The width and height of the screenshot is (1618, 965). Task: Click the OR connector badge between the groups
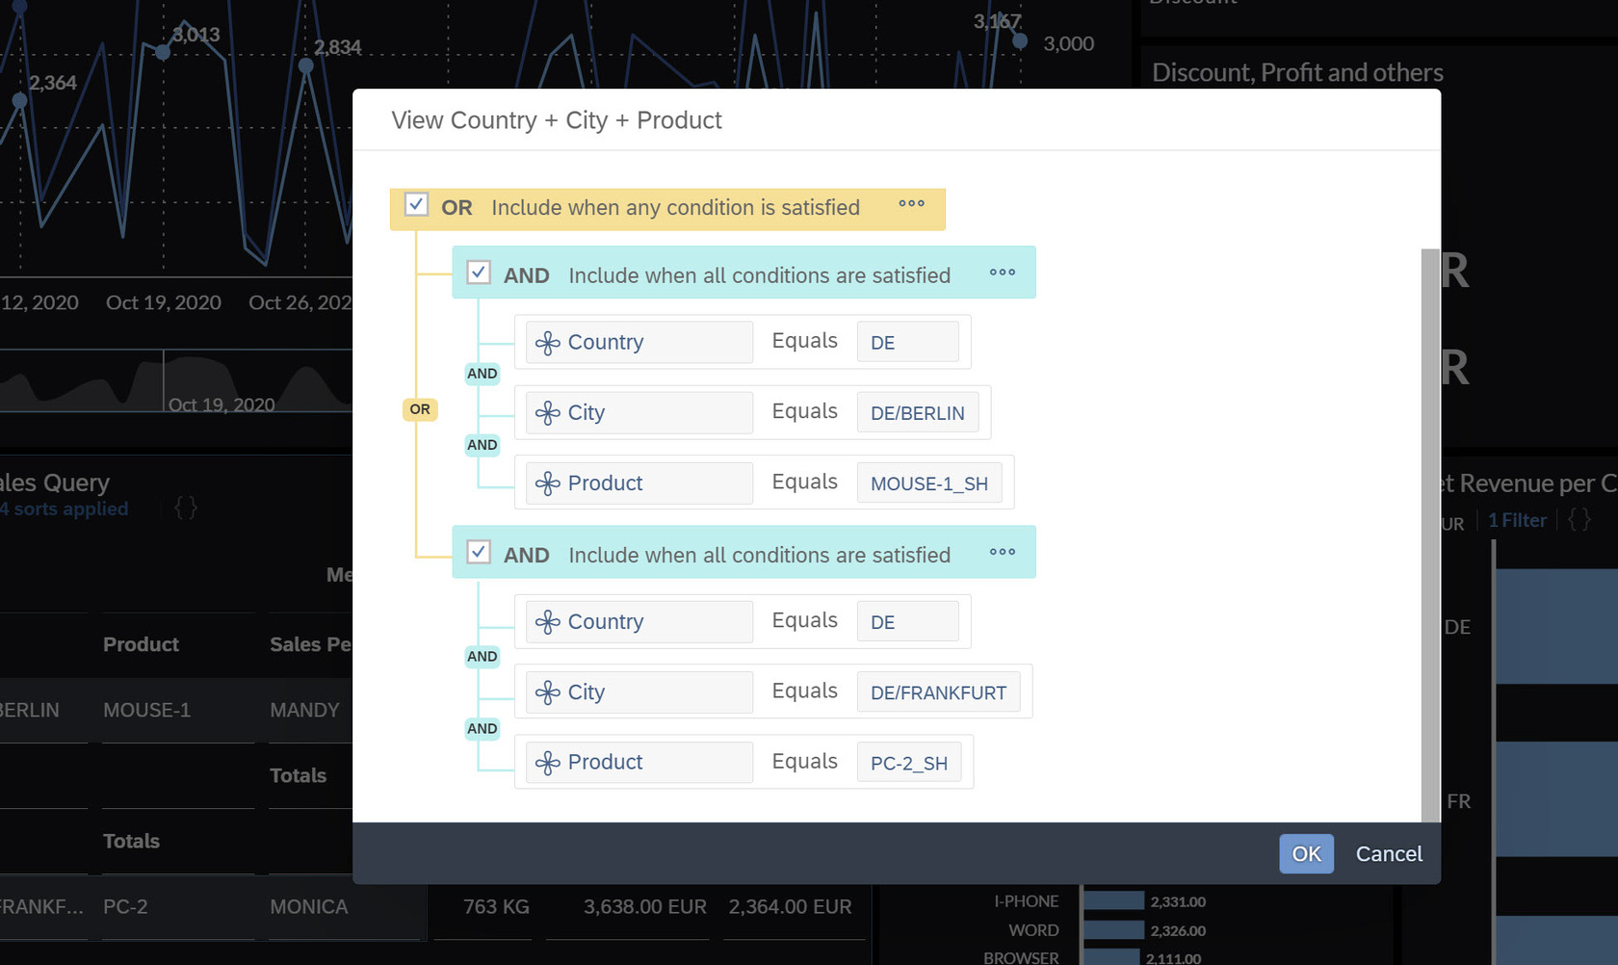pyautogui.click(x=420, y=409)
